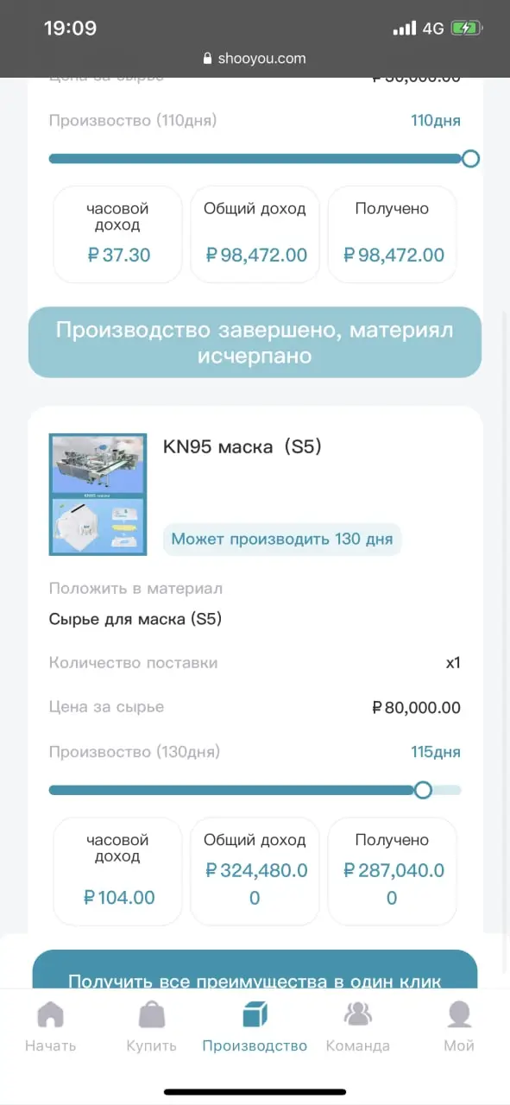510x1105 pixels.
Task: Click the 115дня production slider handle
Action: pos(423,790)
